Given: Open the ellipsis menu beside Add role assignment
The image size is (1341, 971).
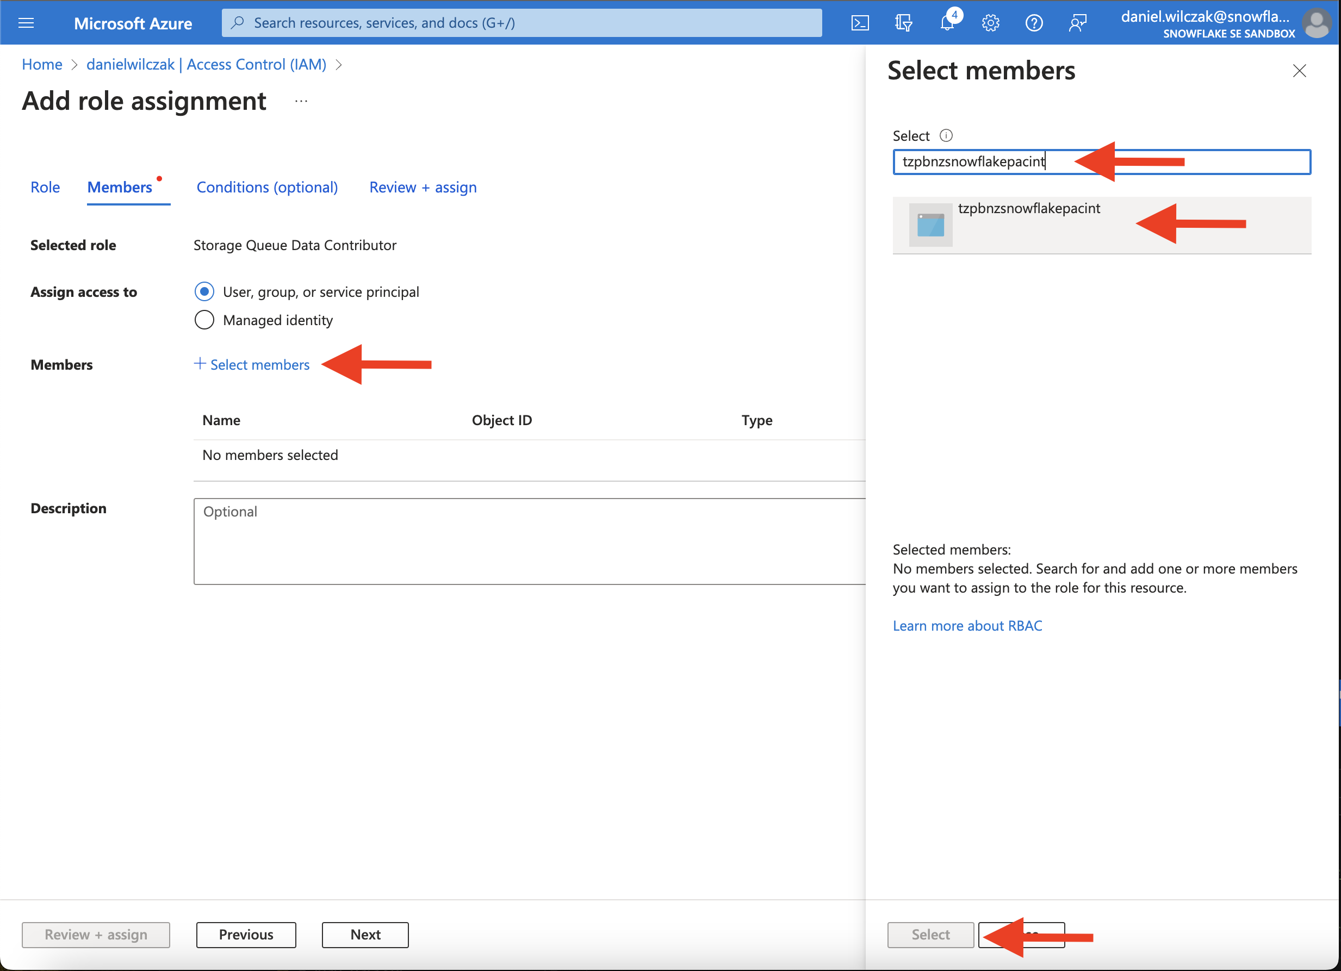Looking at the screenshot, I should [301, 101].
